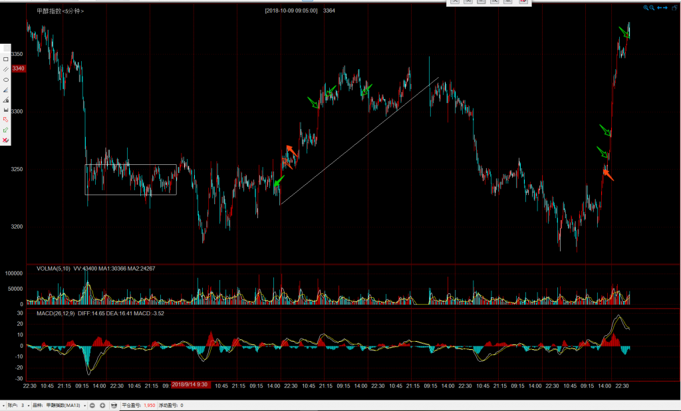The width and height of the screenshot is (681, 411).
Task: Pick the red up-arrow marker tool
Action: 6,120
